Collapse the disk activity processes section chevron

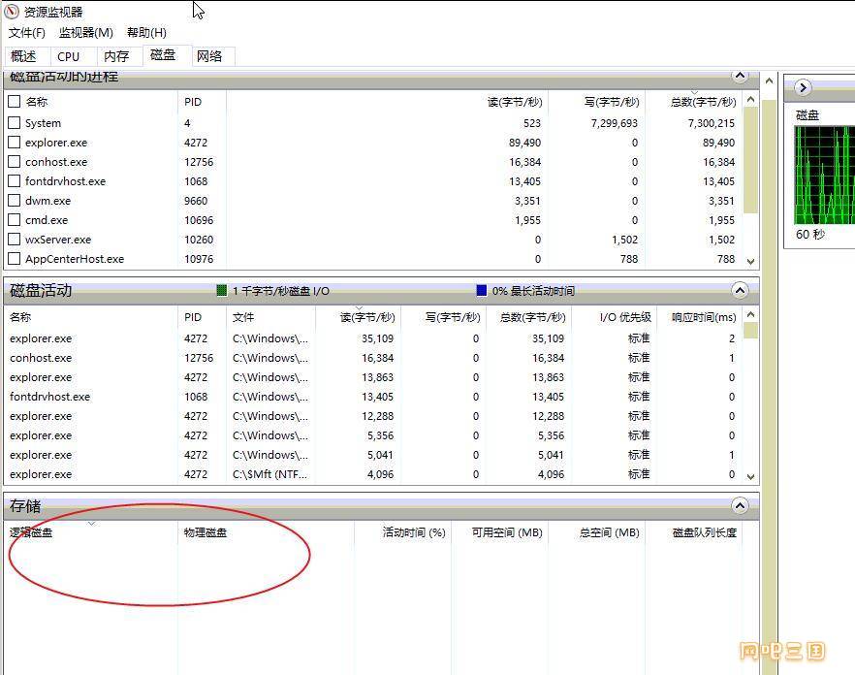click(x=740, y=76)
